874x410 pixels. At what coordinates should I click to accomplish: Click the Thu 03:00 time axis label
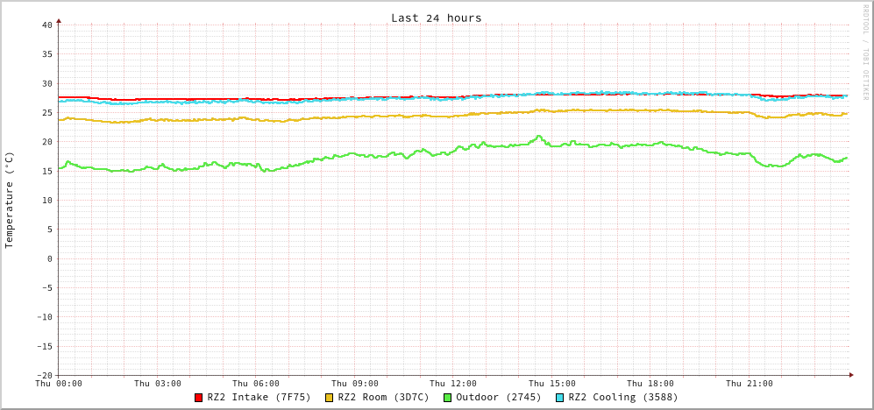(x=158, y=384)
